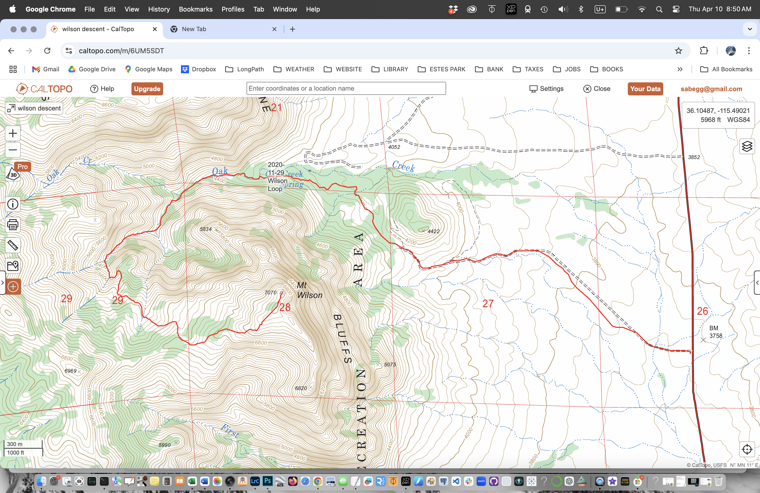Show hidden bookmarks overflow chevron

(x=680, y=69)
